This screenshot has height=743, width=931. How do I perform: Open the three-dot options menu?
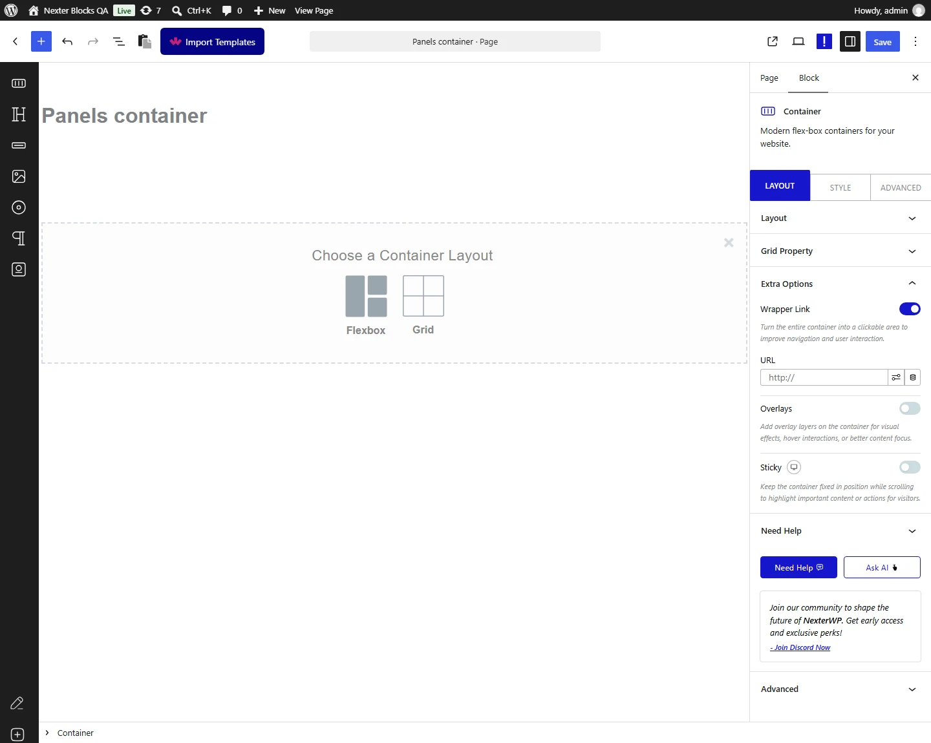click(915, 41)
